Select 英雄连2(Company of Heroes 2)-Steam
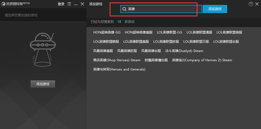The height and width of the screenshot is (129, 261). [x=202, y=60]
